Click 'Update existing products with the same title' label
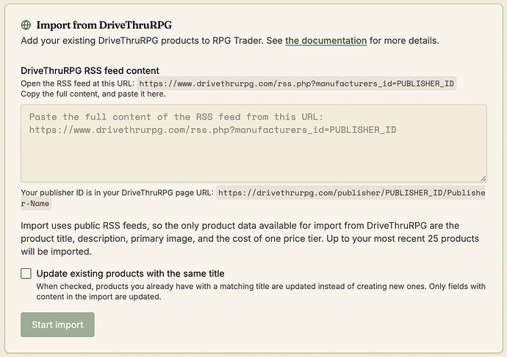Screen dimensions: 507x357 pos(130,273)
